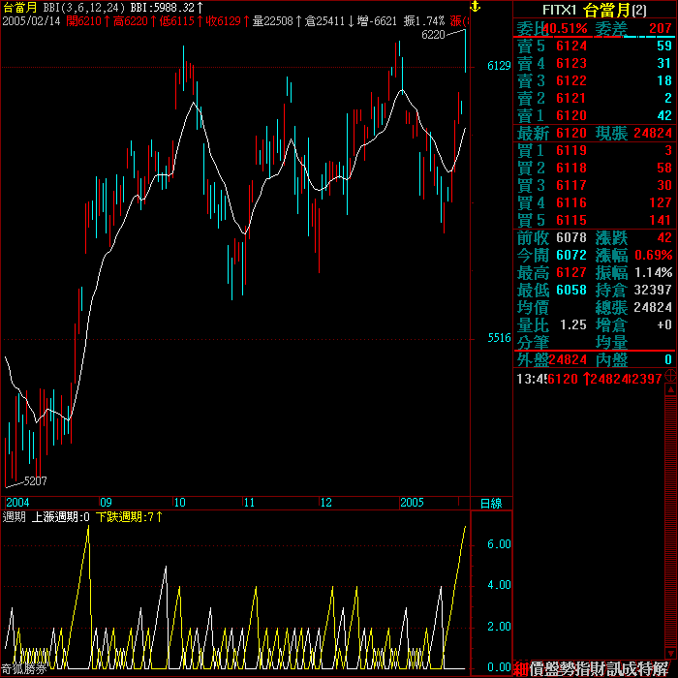Viewport: 678px width, 678px height.
Task: Select the 指 indicator tab
Action: 582,667
